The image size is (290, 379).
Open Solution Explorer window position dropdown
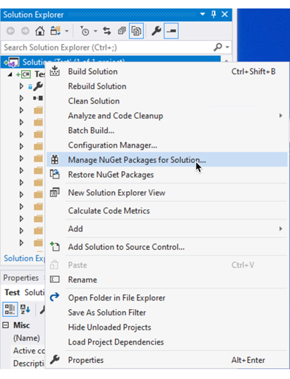(x=203, y=14)
